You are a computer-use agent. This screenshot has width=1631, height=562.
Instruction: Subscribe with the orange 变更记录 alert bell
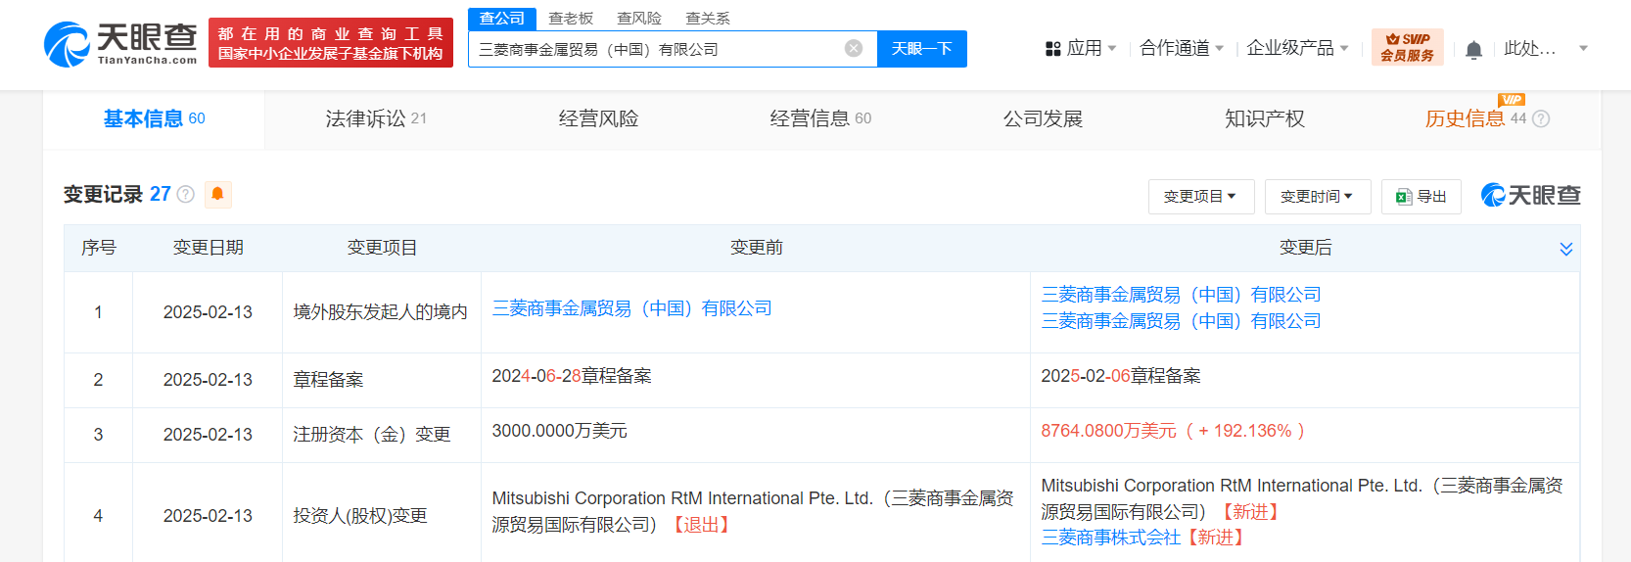point(217,194)
